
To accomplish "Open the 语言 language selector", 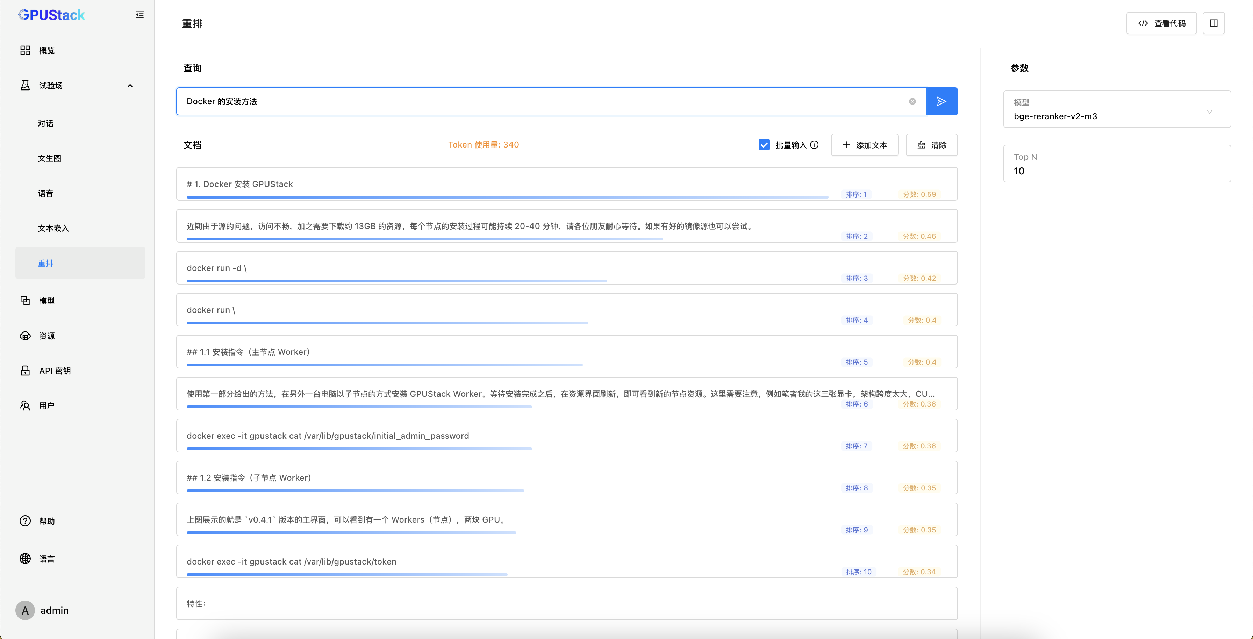I will point(47,559).
